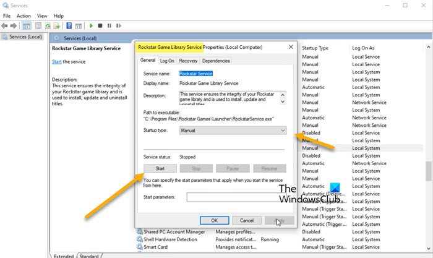Open the File menu
Image resolution: width=433 pixels, height=258 pixels.
tap(7, 15)
